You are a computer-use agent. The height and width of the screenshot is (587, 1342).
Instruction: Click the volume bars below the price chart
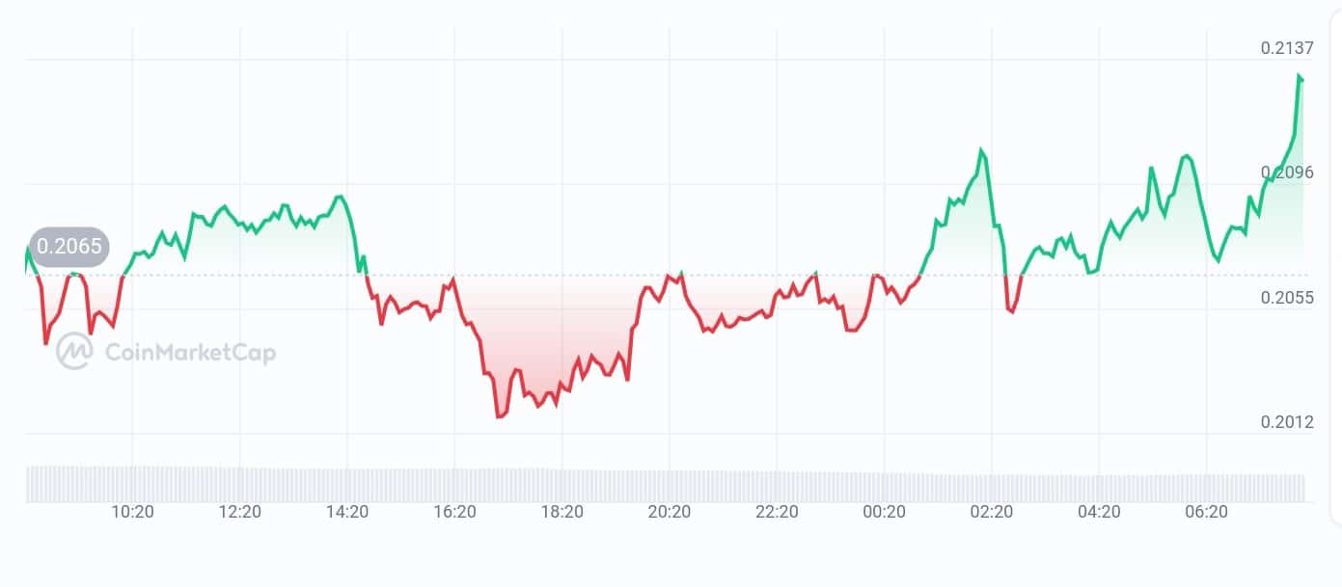pos(666,486)
